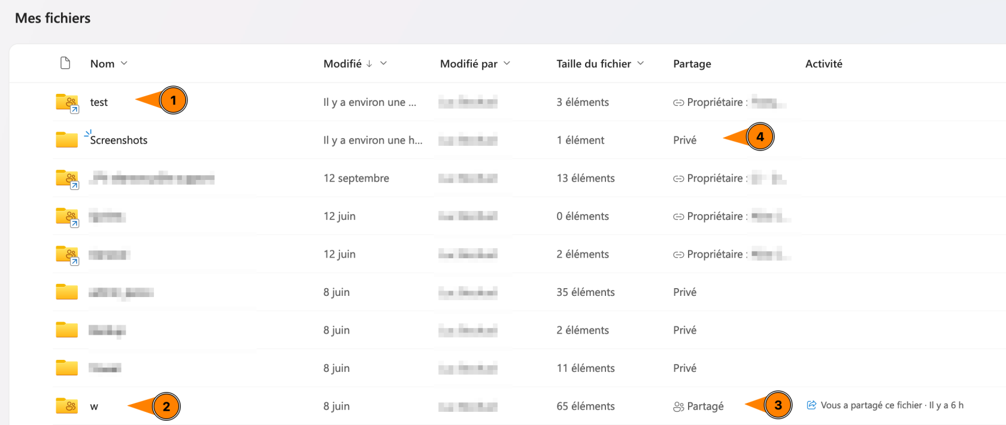Open the Screenshots folder name

(x=119, y=140)
